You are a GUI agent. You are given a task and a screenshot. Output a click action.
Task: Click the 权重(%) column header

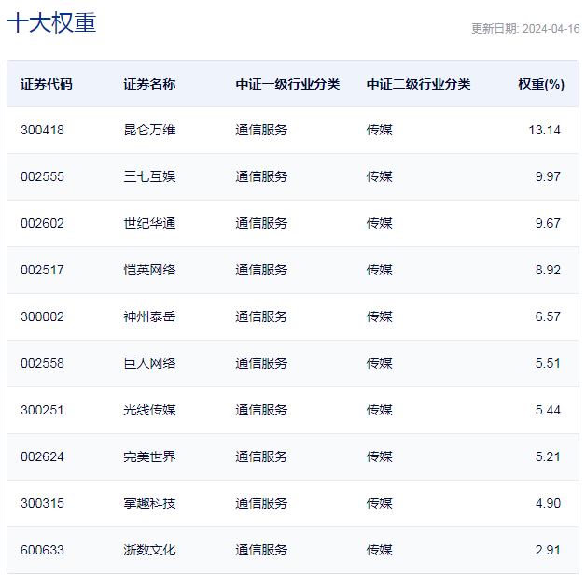[x=541, y=84]
